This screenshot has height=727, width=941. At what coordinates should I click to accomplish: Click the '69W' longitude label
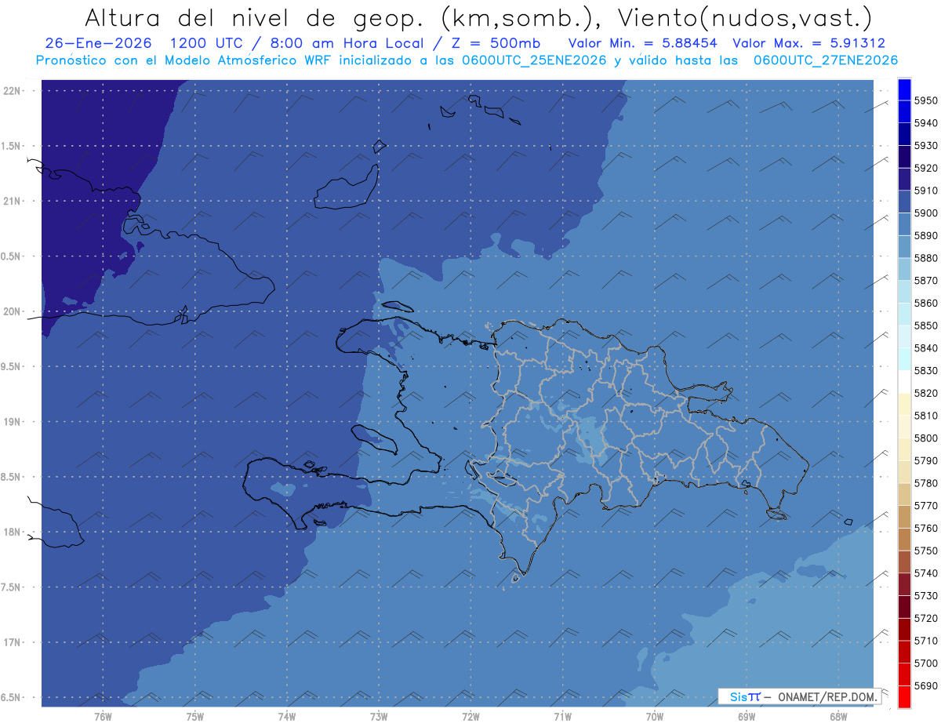746,717
